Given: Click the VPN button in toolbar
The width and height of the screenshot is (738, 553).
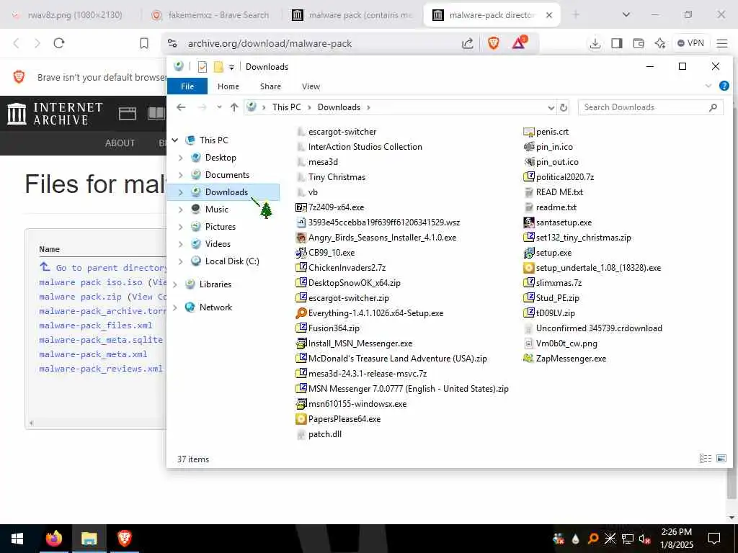Looking at the screenshot, I should (x=690, y=43).
